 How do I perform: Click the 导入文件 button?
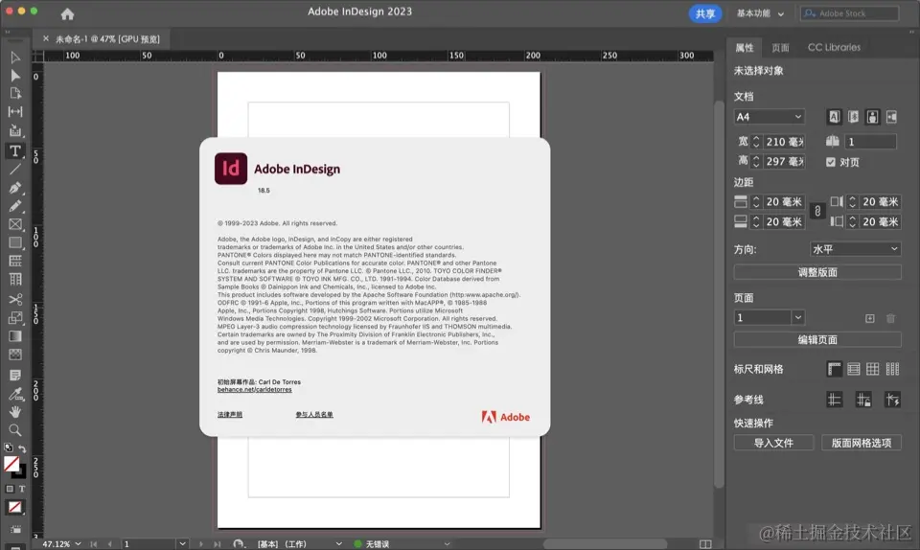773,443
